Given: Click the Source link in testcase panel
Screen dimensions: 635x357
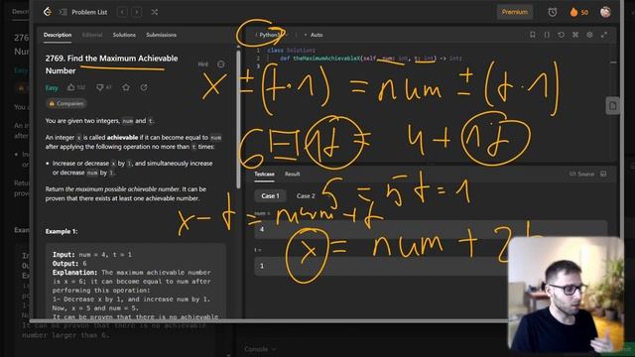Looking at the screenshot, I should (581, 175).
